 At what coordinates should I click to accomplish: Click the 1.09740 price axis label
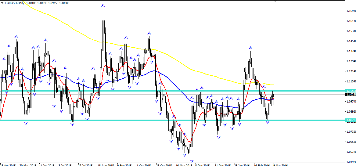click(351, 102)
